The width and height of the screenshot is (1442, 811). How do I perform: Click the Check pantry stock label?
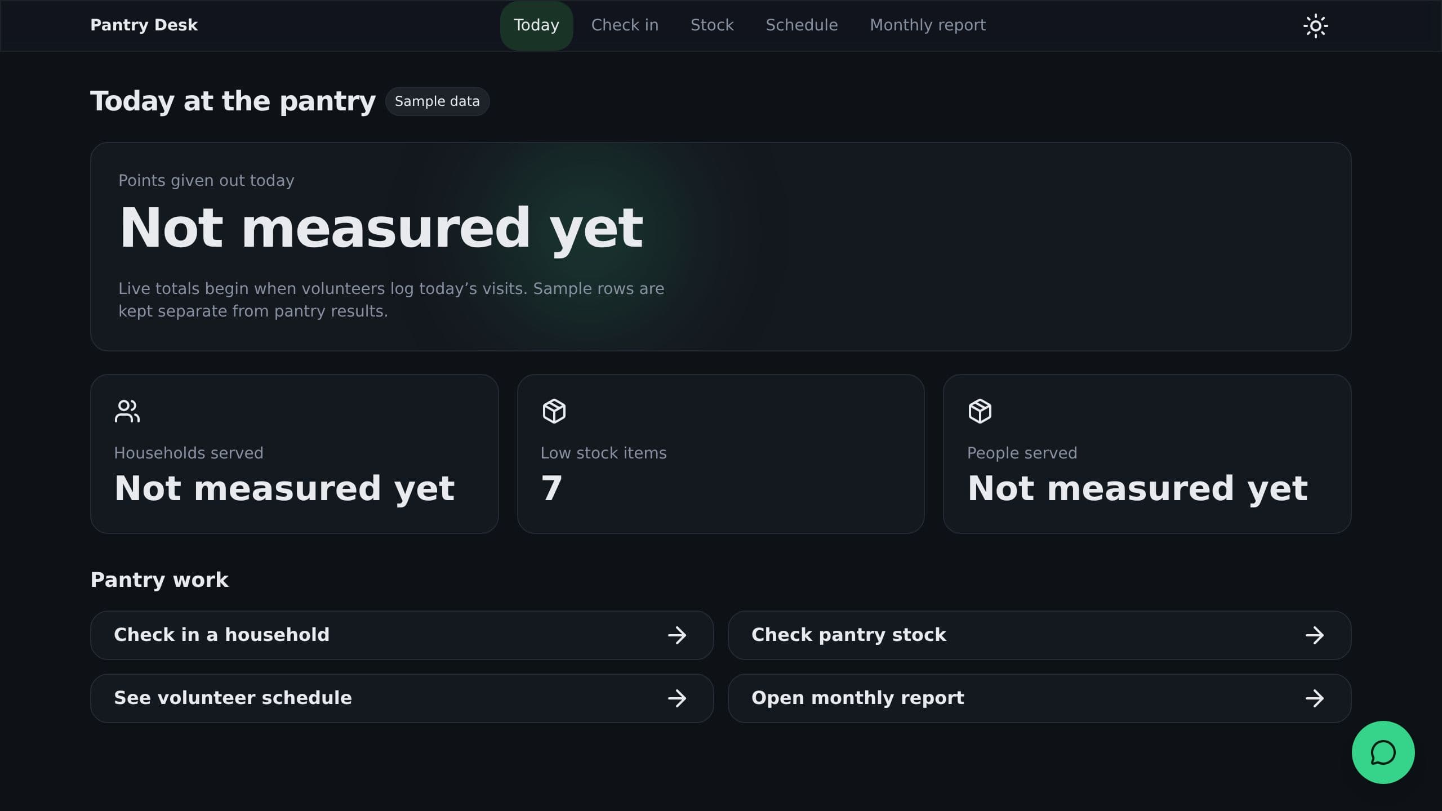click(x=848, y=635)
